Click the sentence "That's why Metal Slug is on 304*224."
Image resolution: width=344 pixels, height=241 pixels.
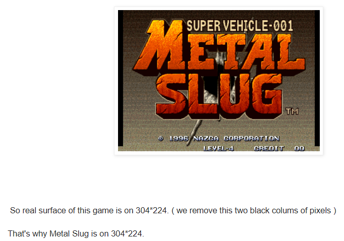76,234
